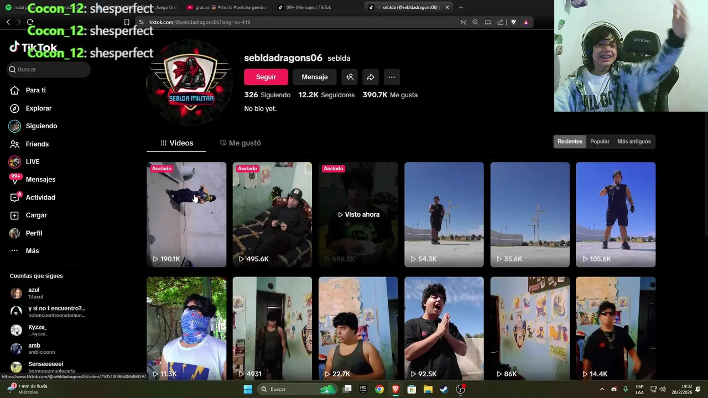Open Google Chrome from the taskbar
Screen dimensions: 708x398
(379, 389)
